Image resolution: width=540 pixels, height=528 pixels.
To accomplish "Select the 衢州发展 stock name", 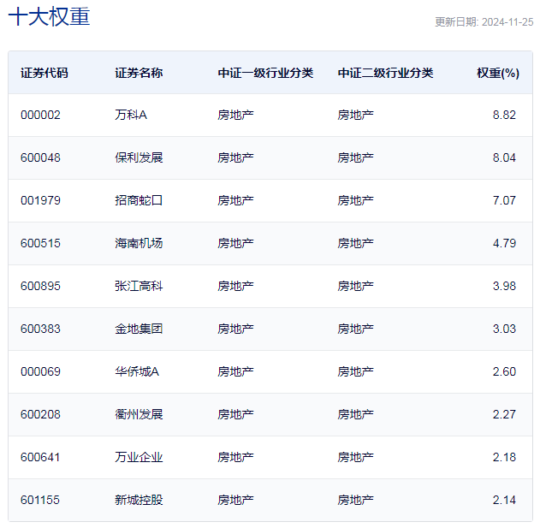I will [139, 414].
